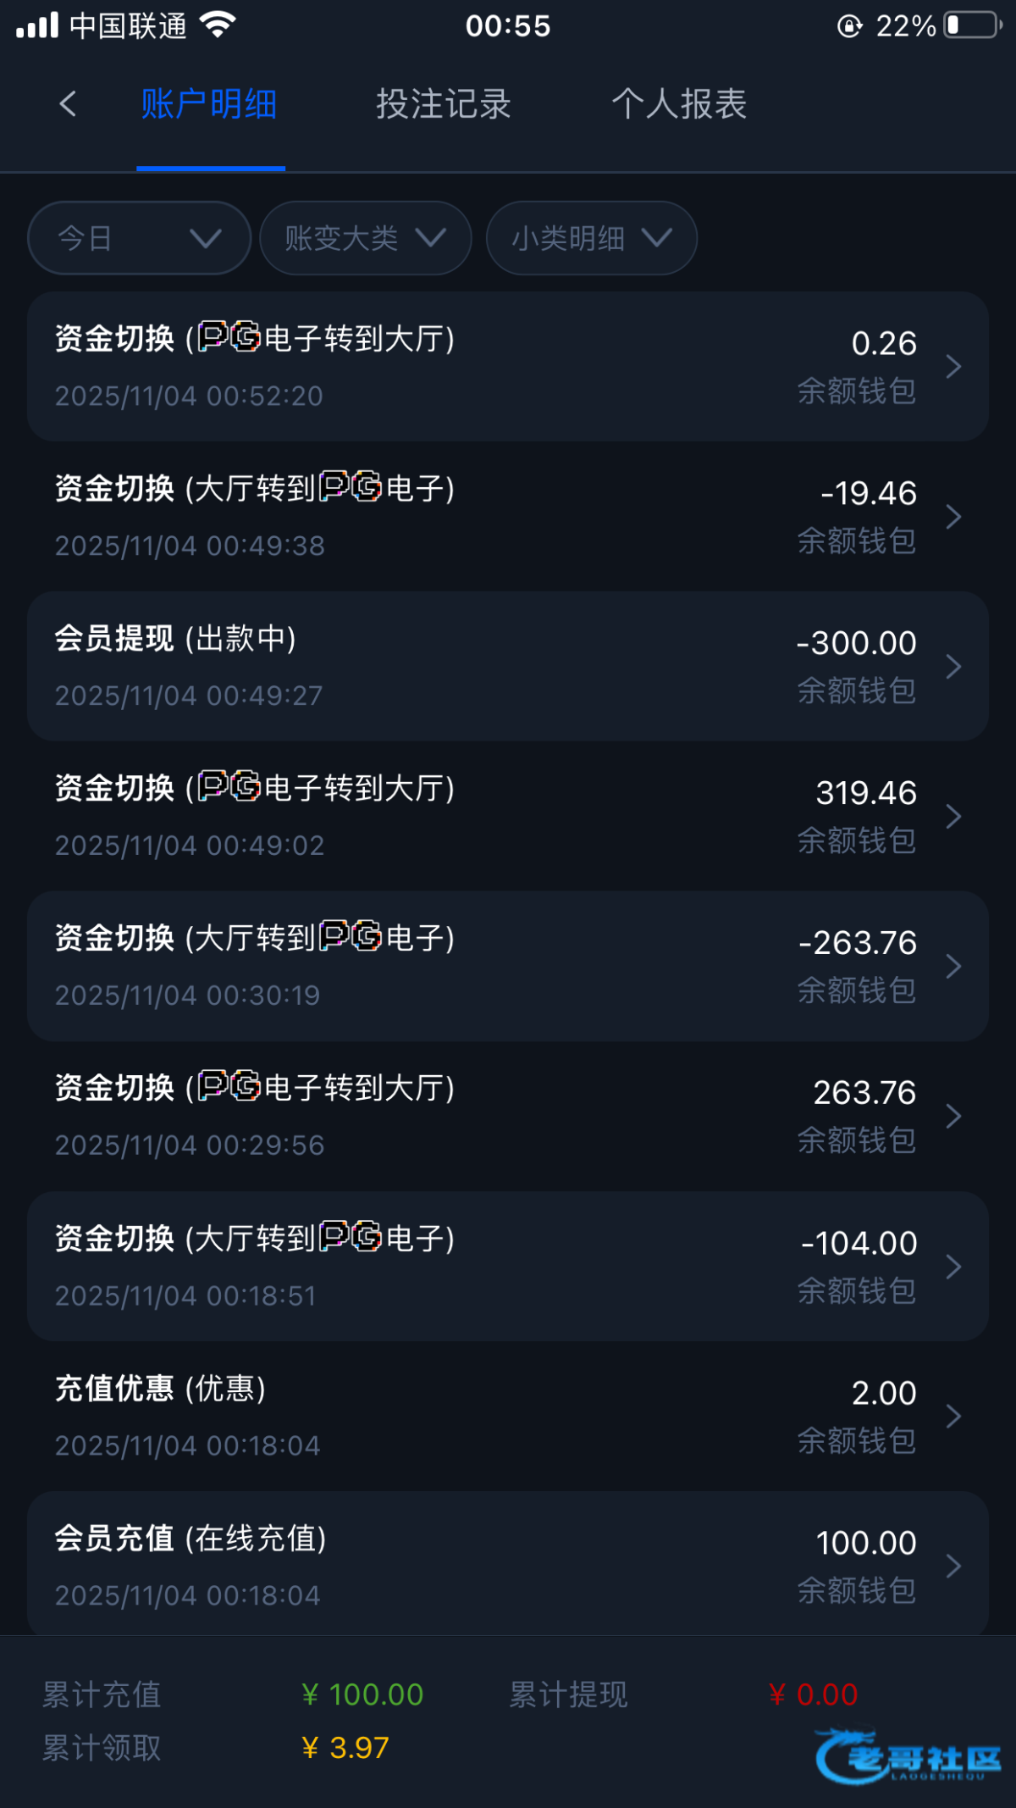Tap the 老哥社区 logo watermark
Screen dimensions: 1016x1808
(x=908, y=1757)
